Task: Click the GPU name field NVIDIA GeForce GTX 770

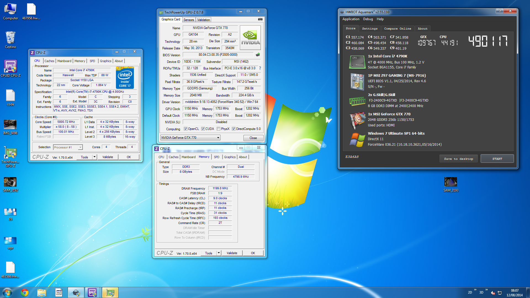Action: pos(210,28)
